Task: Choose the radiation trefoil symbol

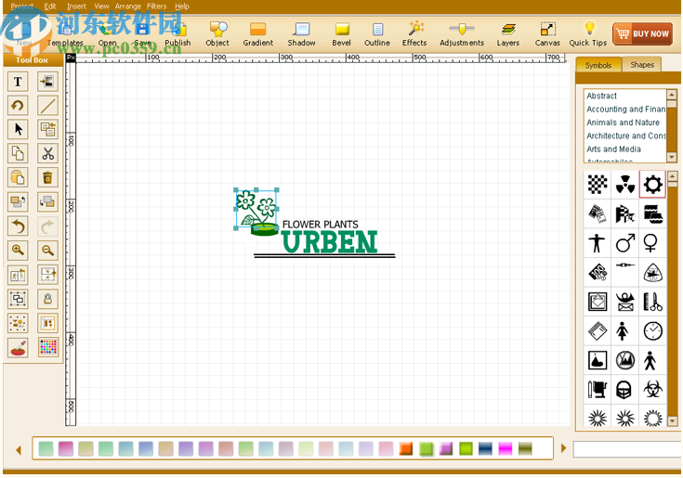Action: tap(625, 185)
